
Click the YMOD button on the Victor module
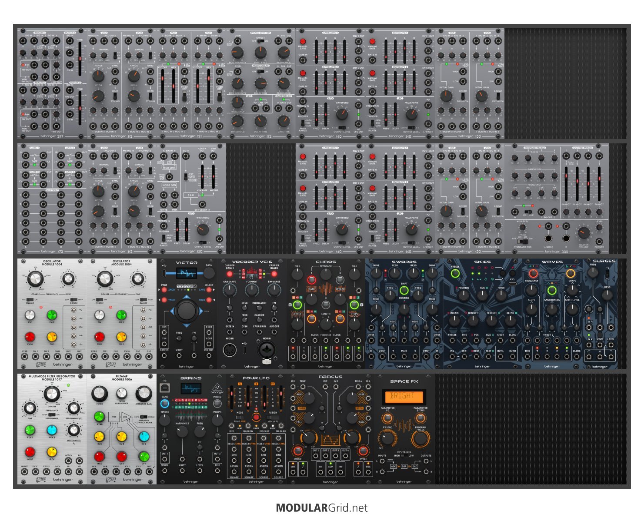164,300
